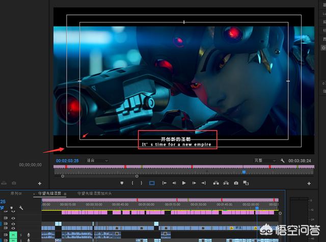Add a marker in the Program monitor
This screenshot has width=326, height=242.
(122, 183)
